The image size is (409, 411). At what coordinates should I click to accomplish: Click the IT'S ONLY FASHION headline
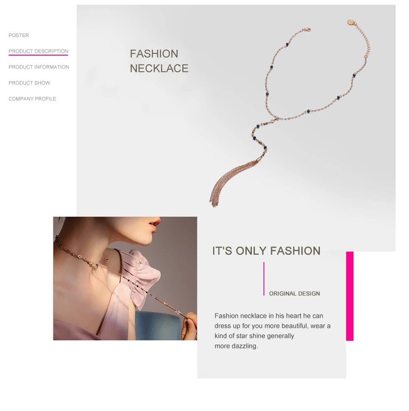[x=266, y=251]
